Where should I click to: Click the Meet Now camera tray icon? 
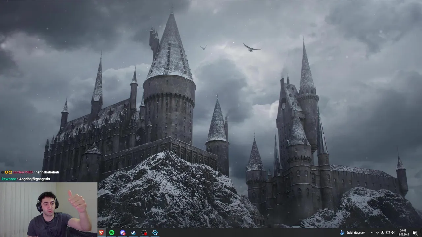click(377, 233)
